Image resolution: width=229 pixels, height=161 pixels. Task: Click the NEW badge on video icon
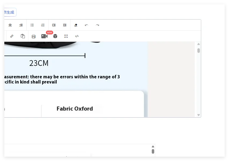click(49, 33)
